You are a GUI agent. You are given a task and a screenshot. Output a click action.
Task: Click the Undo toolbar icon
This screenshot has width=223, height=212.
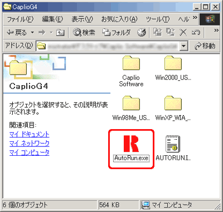tap(196, 33)
